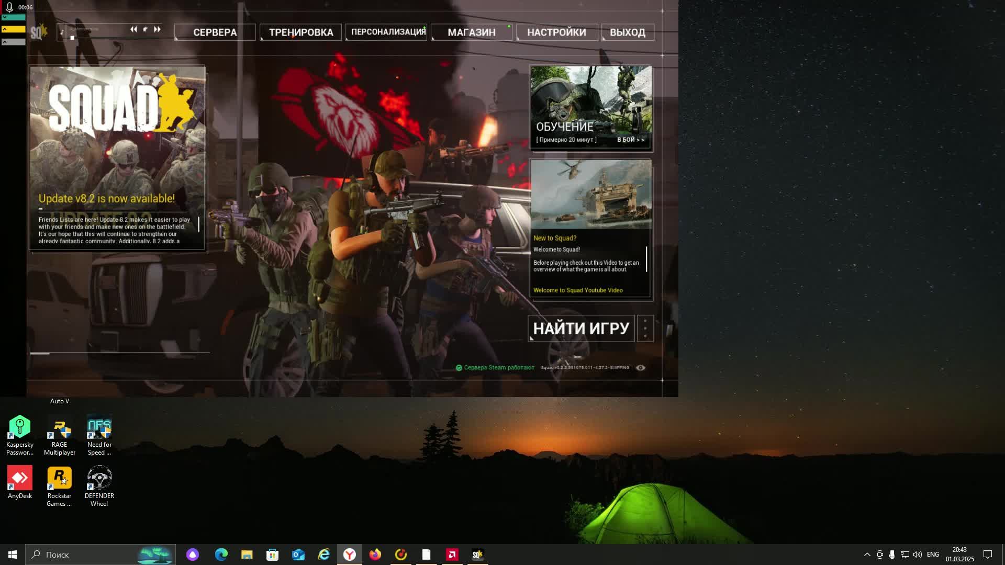Screen dimensions: 1005x565
Task: Toggle the eye visibility icon
Action: tap(640, 368)
